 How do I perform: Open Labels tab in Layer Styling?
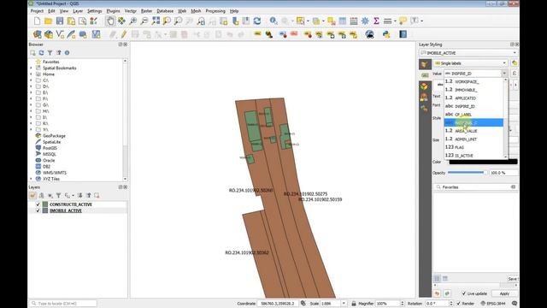(425, 75)
